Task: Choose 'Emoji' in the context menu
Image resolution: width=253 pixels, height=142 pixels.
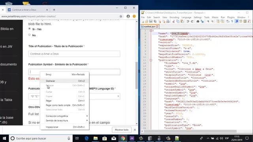Action: pos(64,75)
